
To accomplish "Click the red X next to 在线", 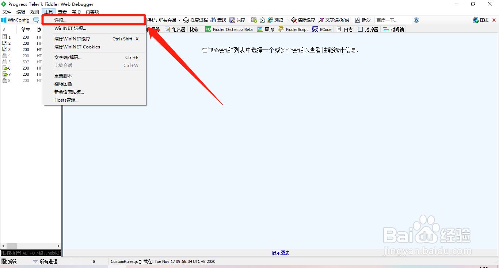I will tap(494, 20).
